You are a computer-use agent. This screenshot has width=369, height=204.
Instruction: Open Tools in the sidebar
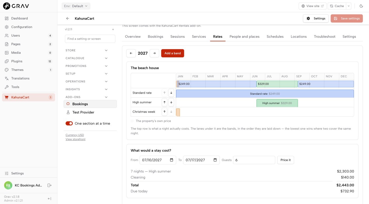coord(28,87)
